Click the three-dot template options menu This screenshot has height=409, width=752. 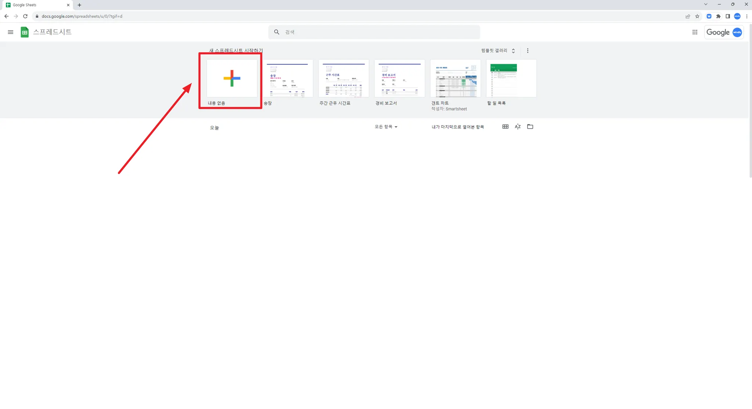[x=528, y=51]
